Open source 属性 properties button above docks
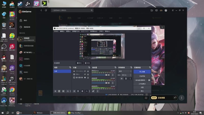This screenshot has height=115, width=204. pos(79,63)
